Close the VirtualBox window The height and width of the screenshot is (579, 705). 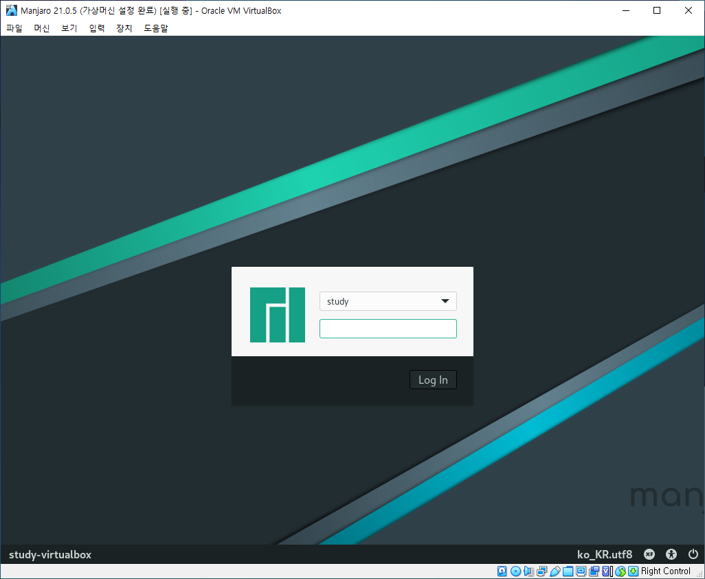[689, 10]
